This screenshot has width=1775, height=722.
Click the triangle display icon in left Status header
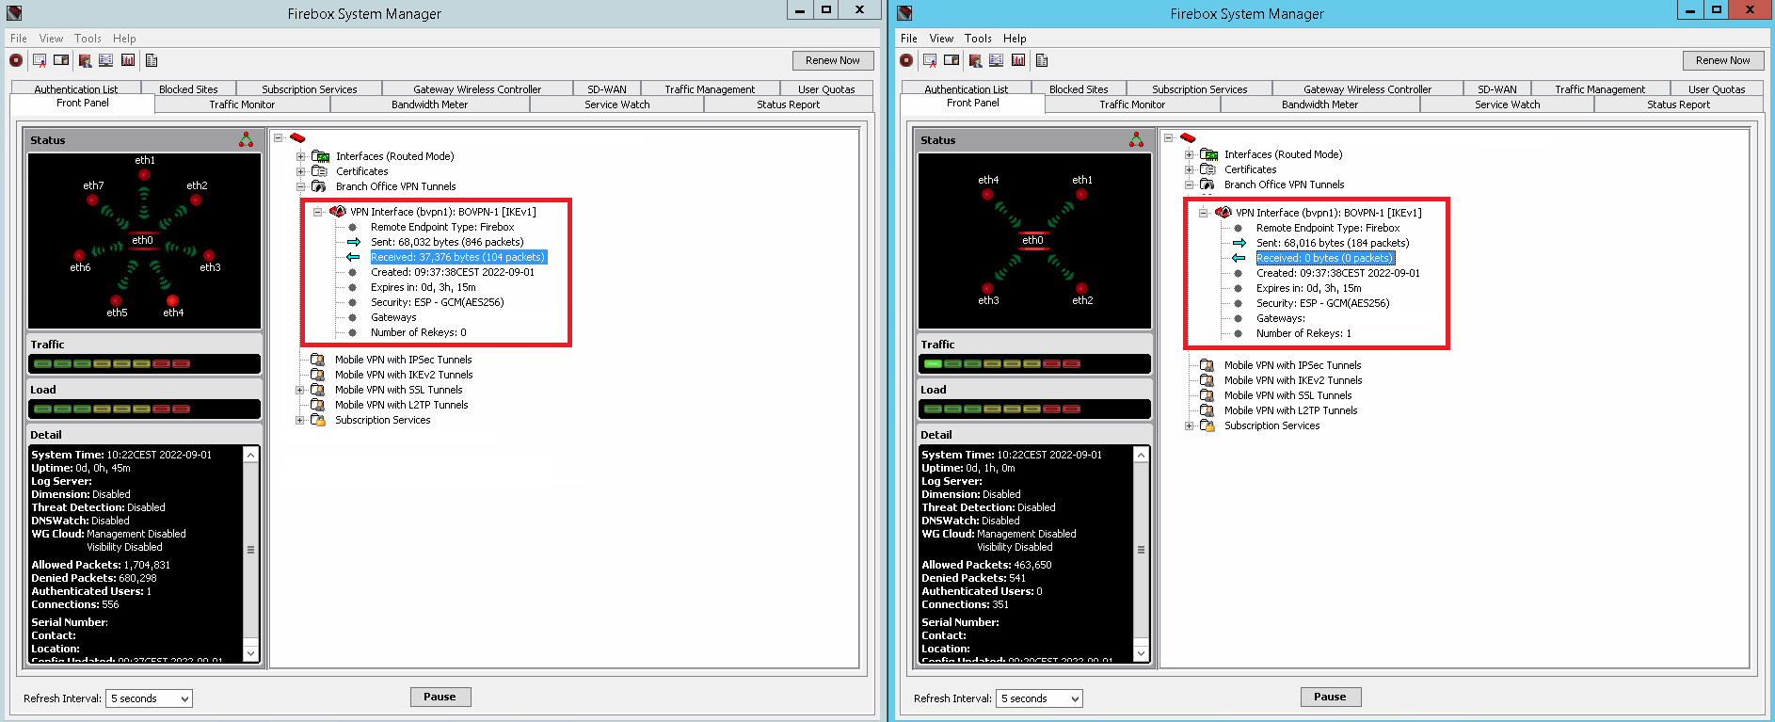tap(247, 140)
